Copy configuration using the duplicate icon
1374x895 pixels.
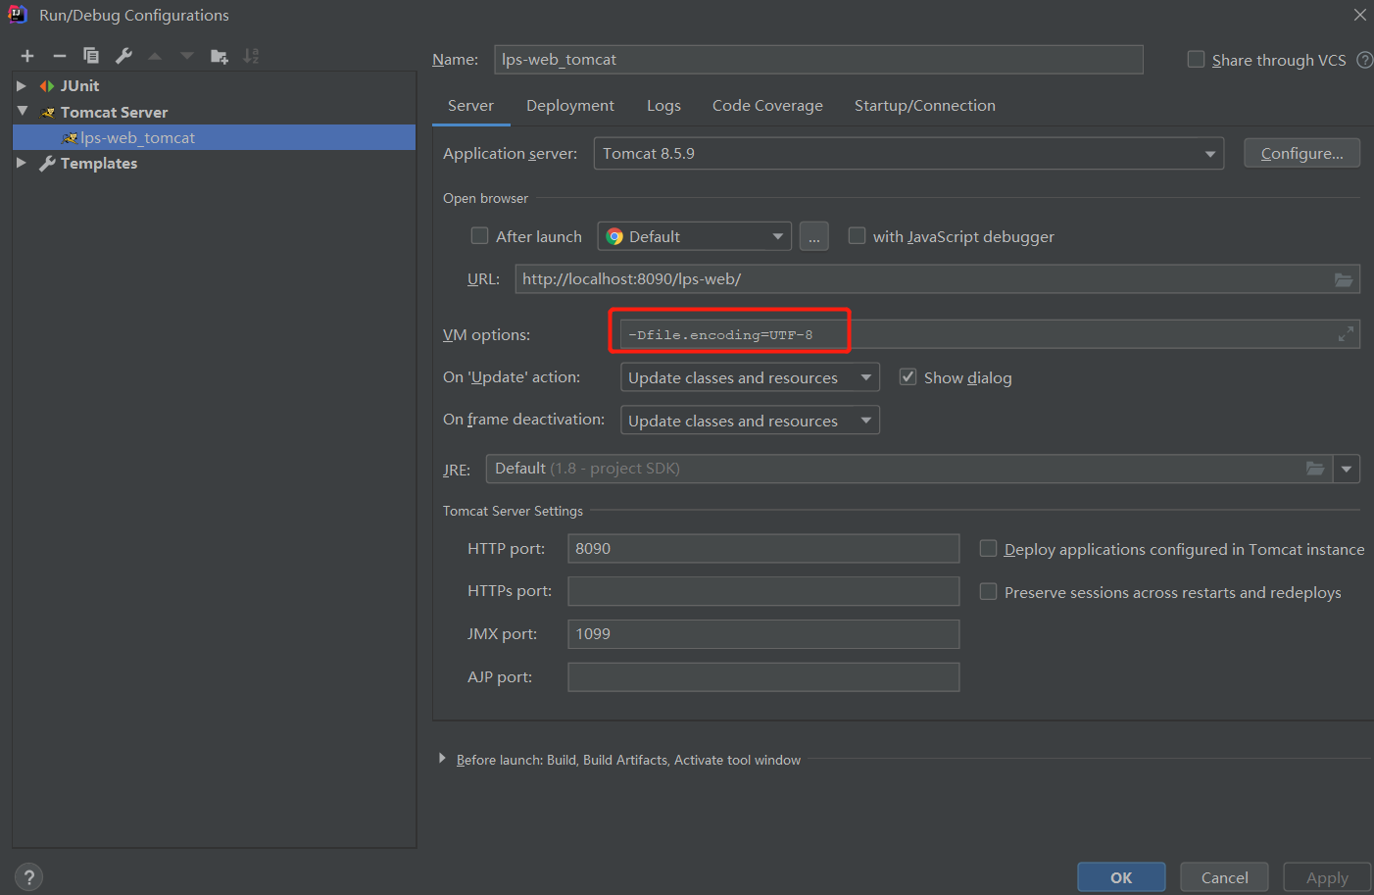pos(91,56)
